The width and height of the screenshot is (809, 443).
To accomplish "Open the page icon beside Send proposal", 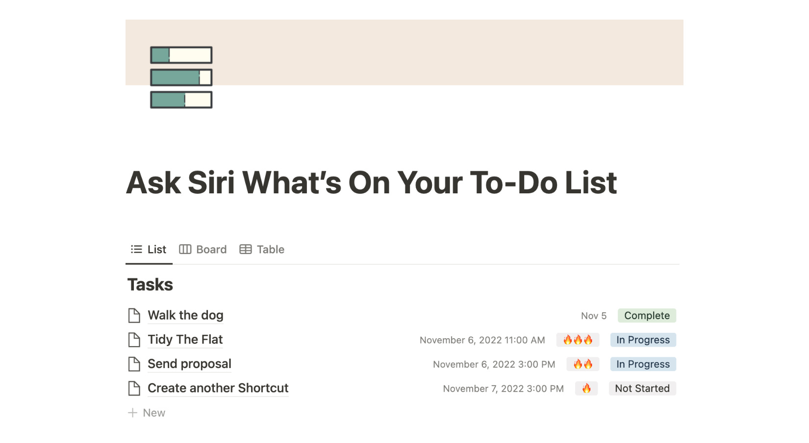I will pos(134,364).
